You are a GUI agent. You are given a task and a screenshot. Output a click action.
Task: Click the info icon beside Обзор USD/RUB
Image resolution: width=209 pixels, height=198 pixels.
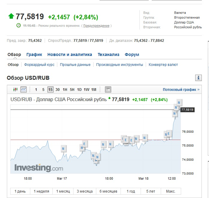pyautogui.click(x=198, y=78)
